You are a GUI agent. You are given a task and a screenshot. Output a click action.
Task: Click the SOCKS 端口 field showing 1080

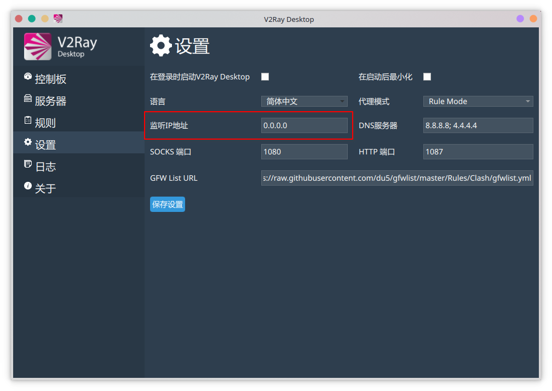click(x=304, y=152)
